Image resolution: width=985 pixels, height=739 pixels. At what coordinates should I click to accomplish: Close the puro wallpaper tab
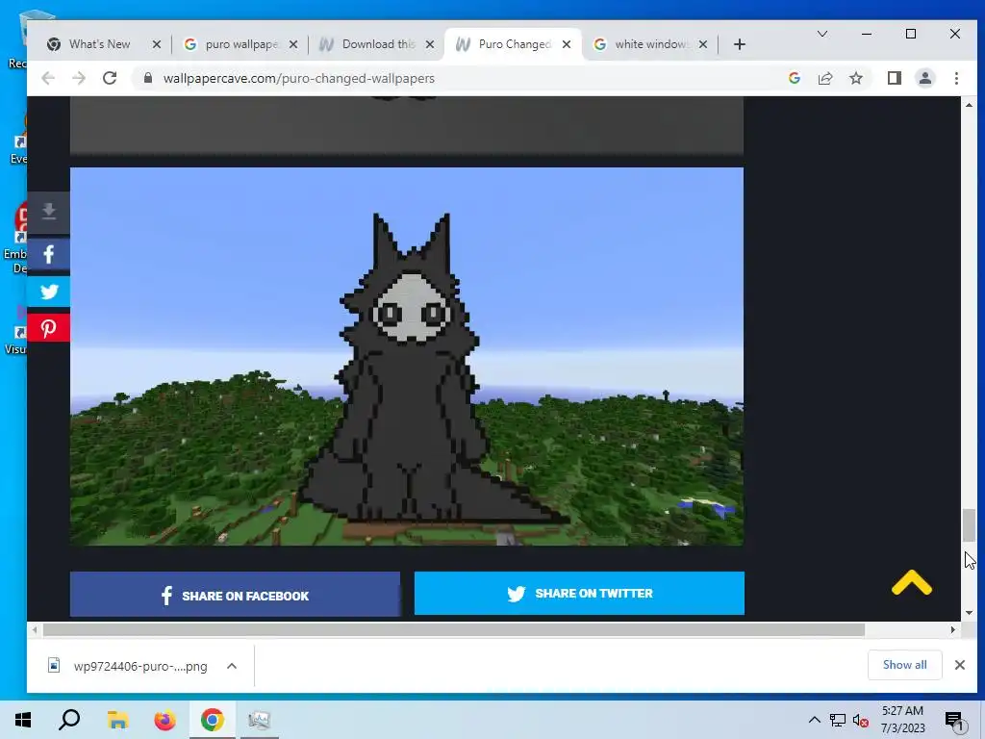[x=292, y=44]
